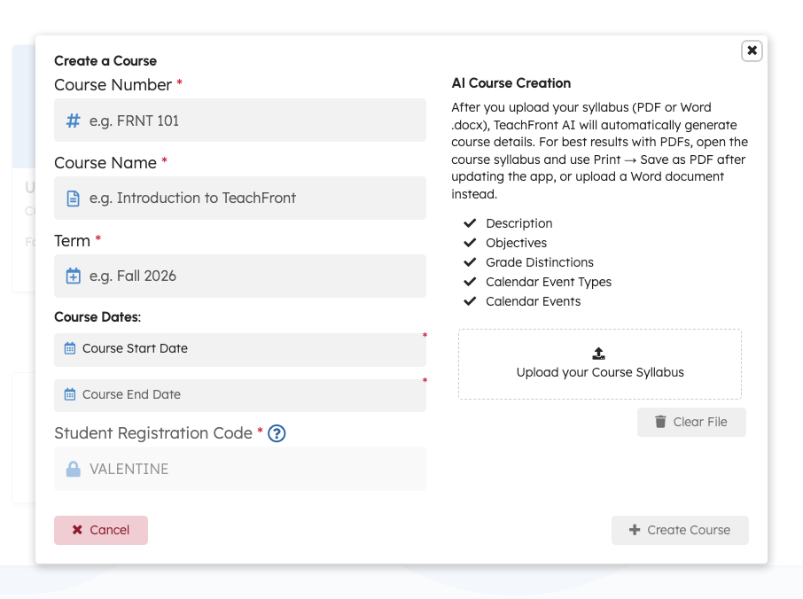The width and height of the screenshot is (803, 599).
Task: Click the calendar-plus icon in Term
Action: (x=74, y=276)
